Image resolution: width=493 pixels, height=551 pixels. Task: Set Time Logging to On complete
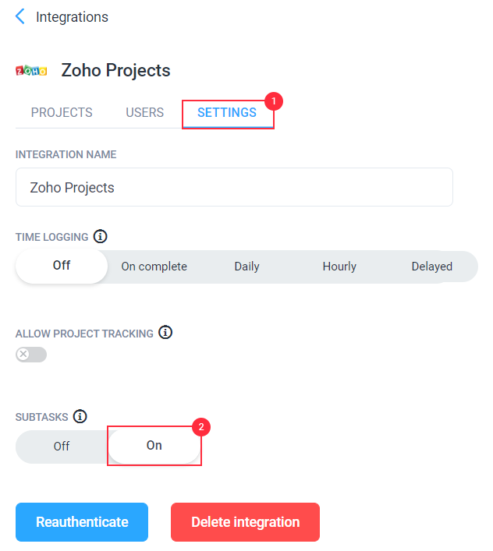[x=154, y=267]
